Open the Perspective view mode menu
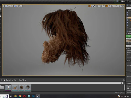 (x=9, y=6)
